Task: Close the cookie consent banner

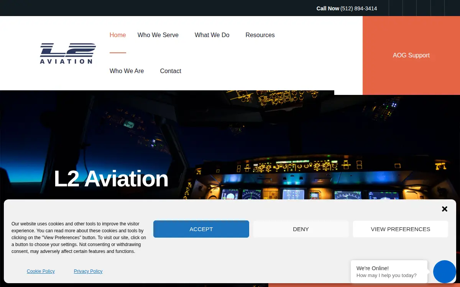Action: click(x=445, y=209)
